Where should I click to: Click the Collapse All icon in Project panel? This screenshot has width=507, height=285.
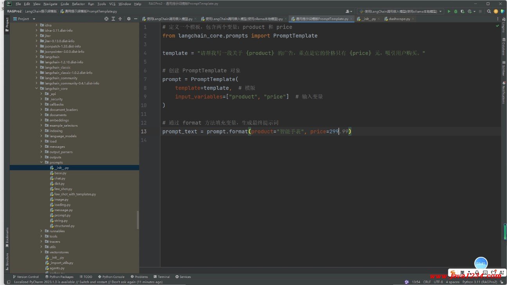(120, 19)
